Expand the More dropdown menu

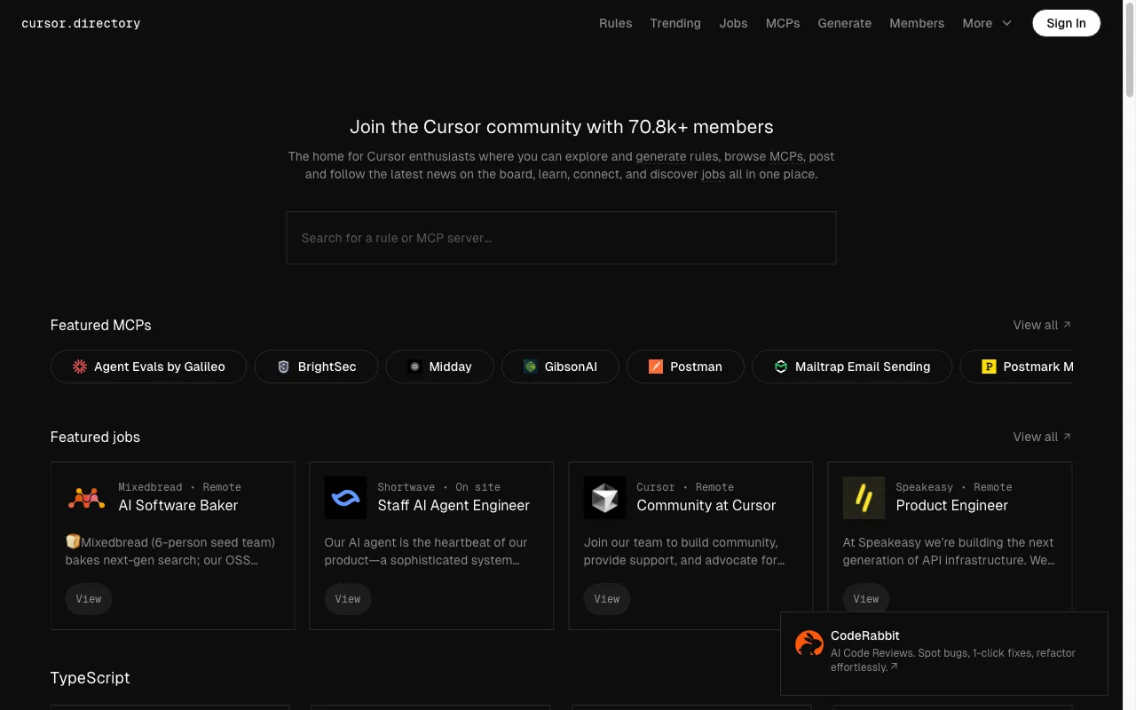[x=987, y=23]
